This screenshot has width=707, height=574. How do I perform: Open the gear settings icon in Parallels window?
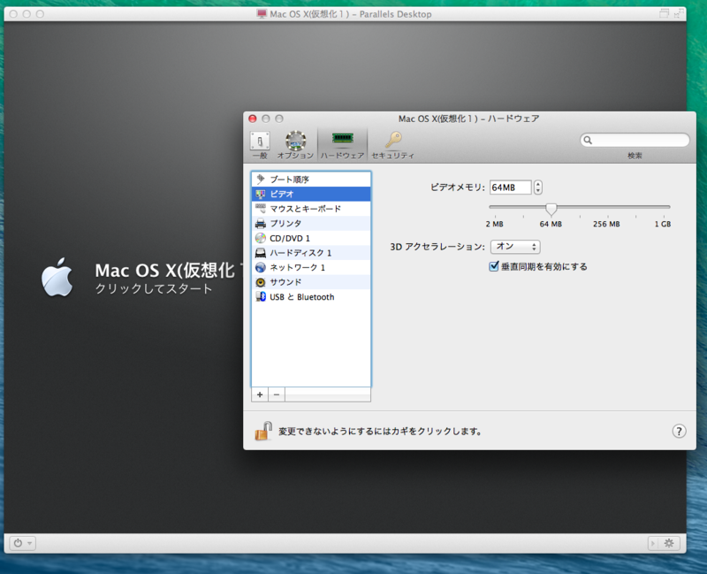[669, 543]
